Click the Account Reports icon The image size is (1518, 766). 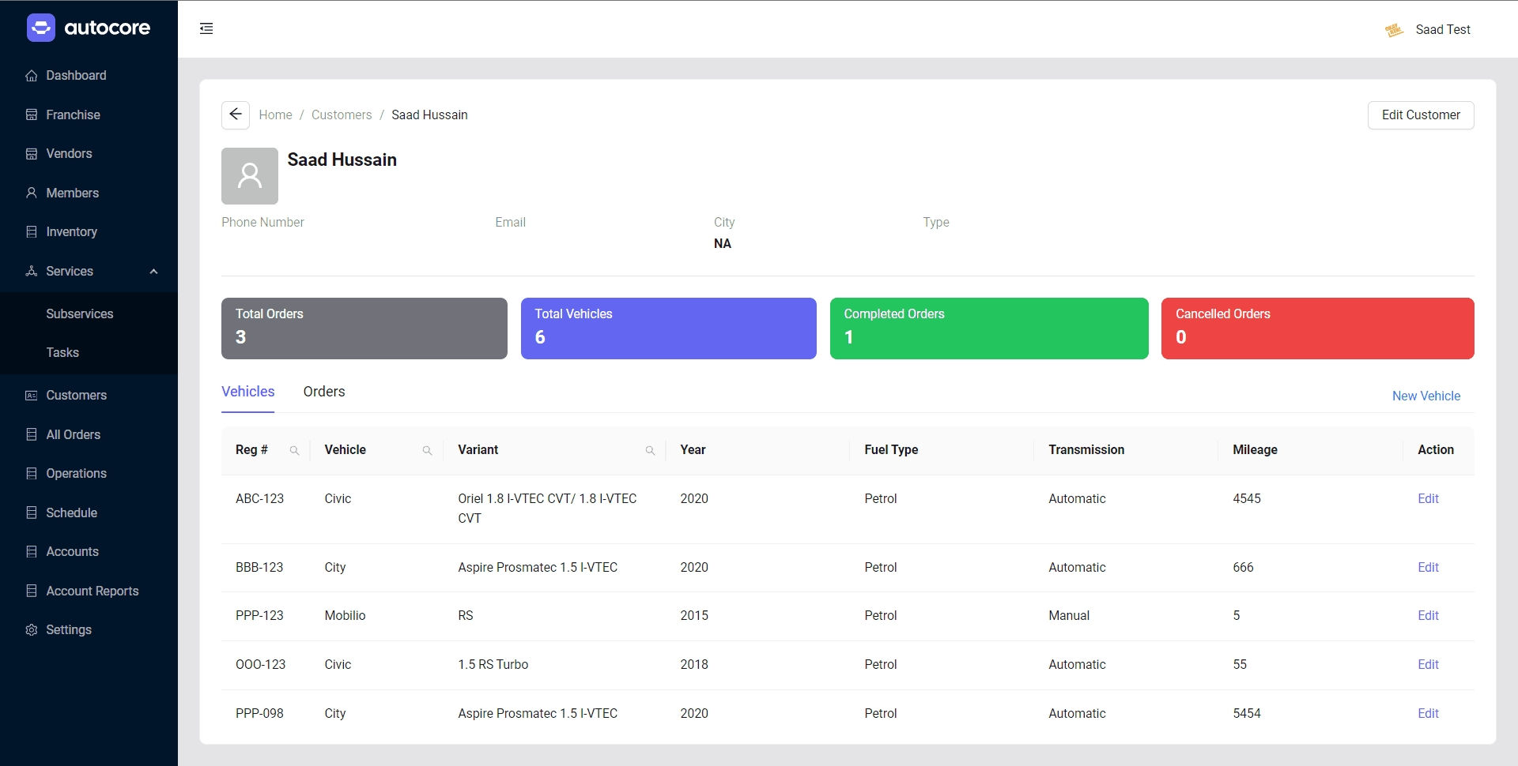32,591
